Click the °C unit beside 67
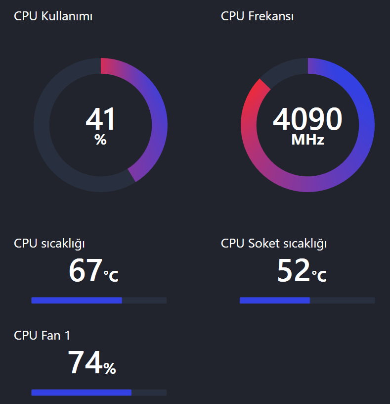 click(111, 275)
